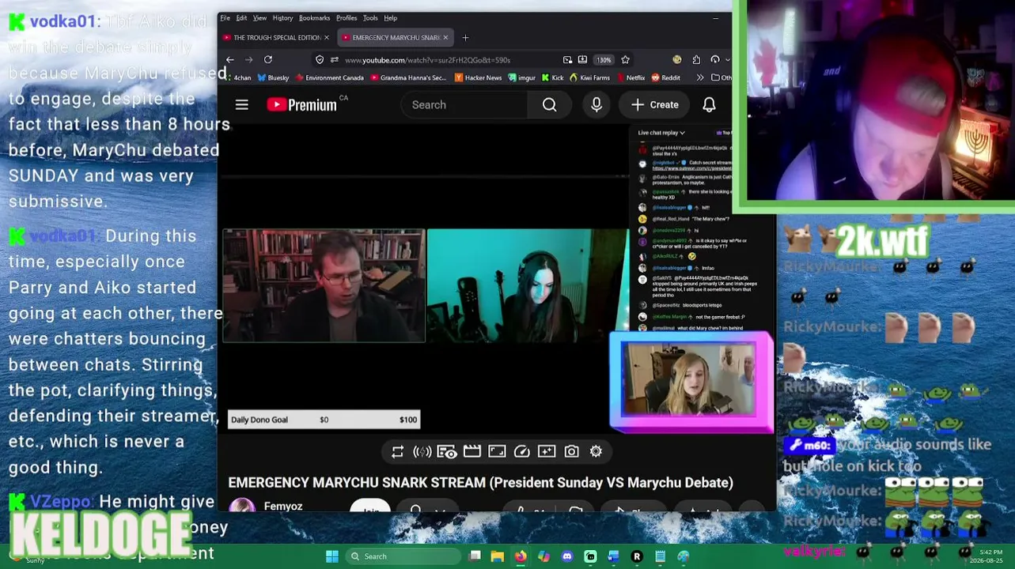This screenshot has width=1015, height=569.
Task: Click the youtube.com address bar URL
Action: coord(427,60)
